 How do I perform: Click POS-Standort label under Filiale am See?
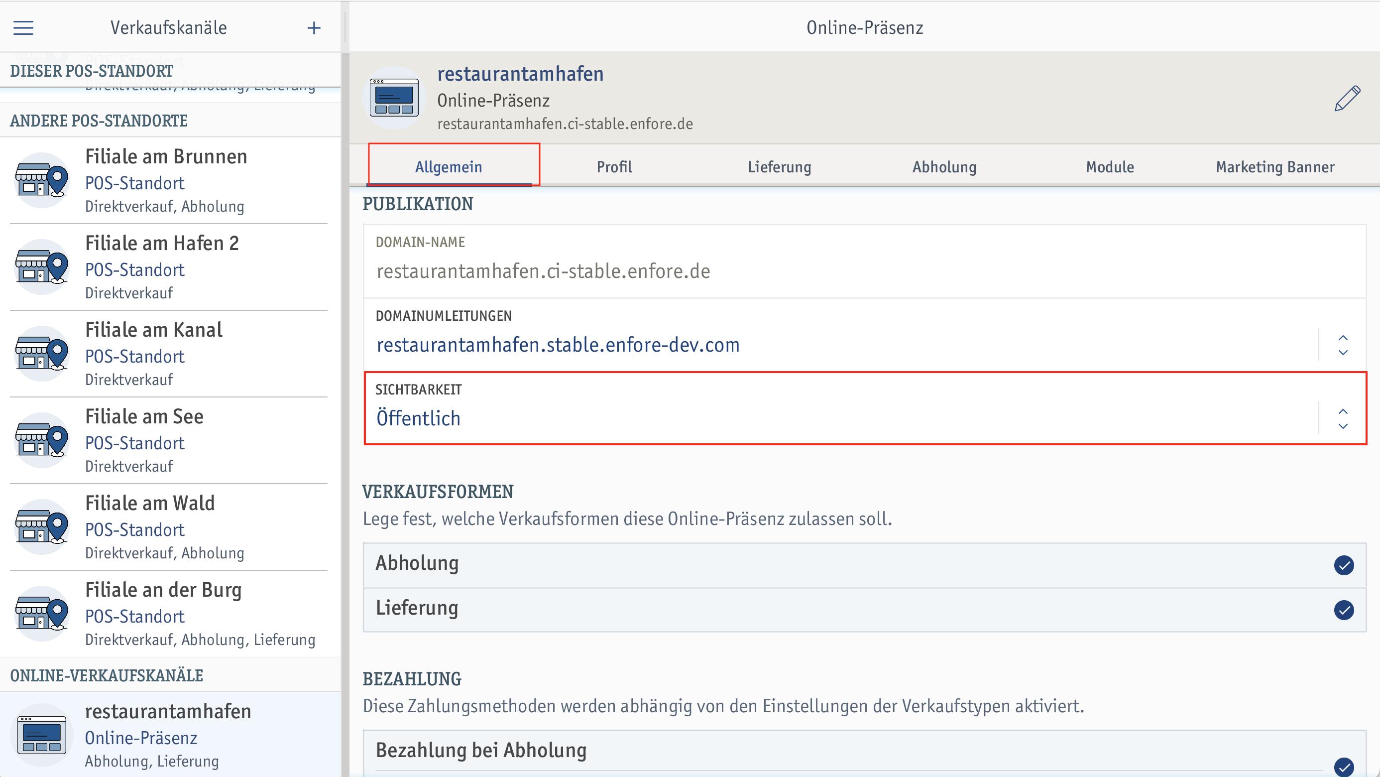[134, 443]
